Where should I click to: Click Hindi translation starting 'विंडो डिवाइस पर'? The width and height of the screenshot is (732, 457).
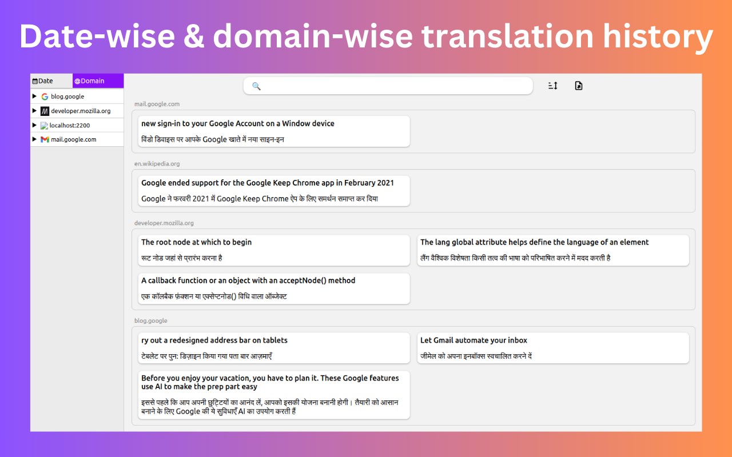[213, 139]
